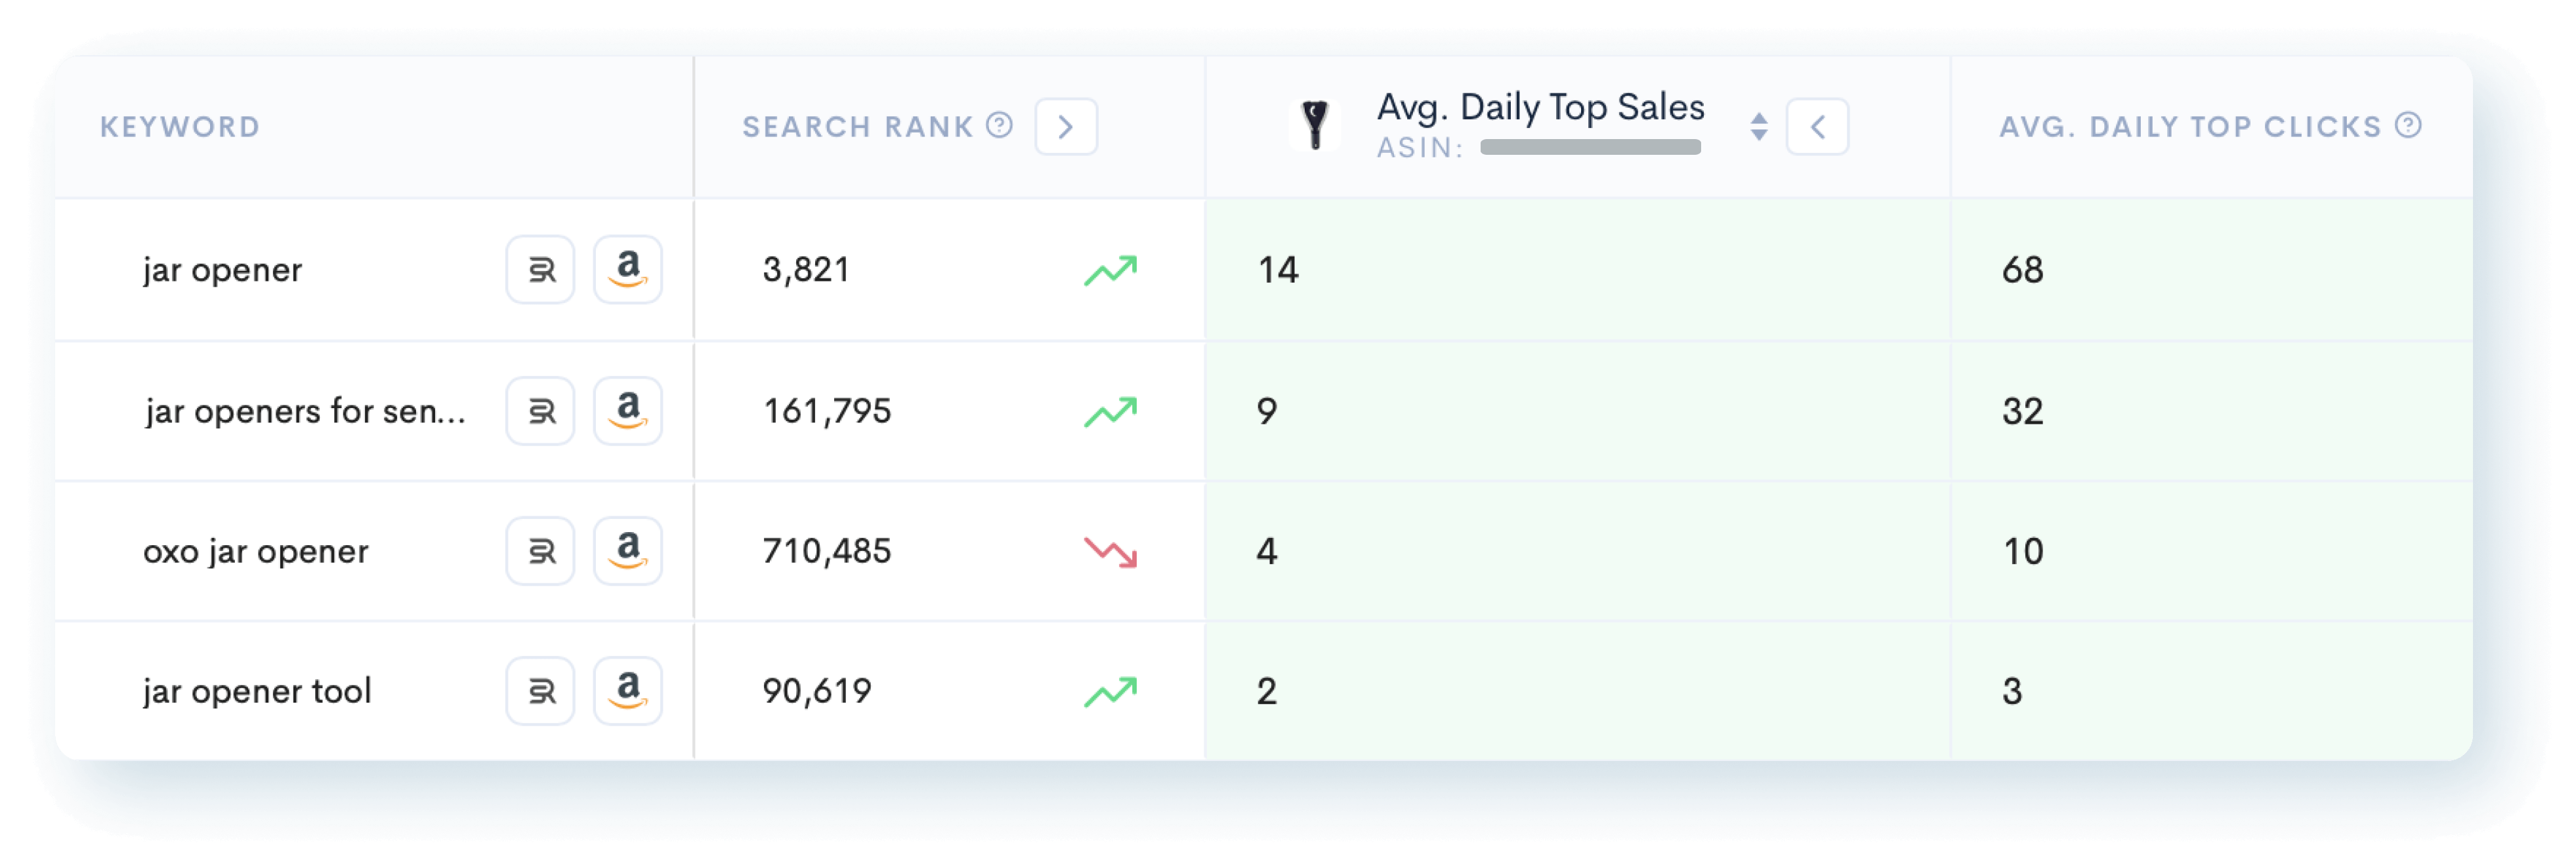Screen dimensions: 2576x864
Task: Click the Keyword column header
Action: pos(180,127)
